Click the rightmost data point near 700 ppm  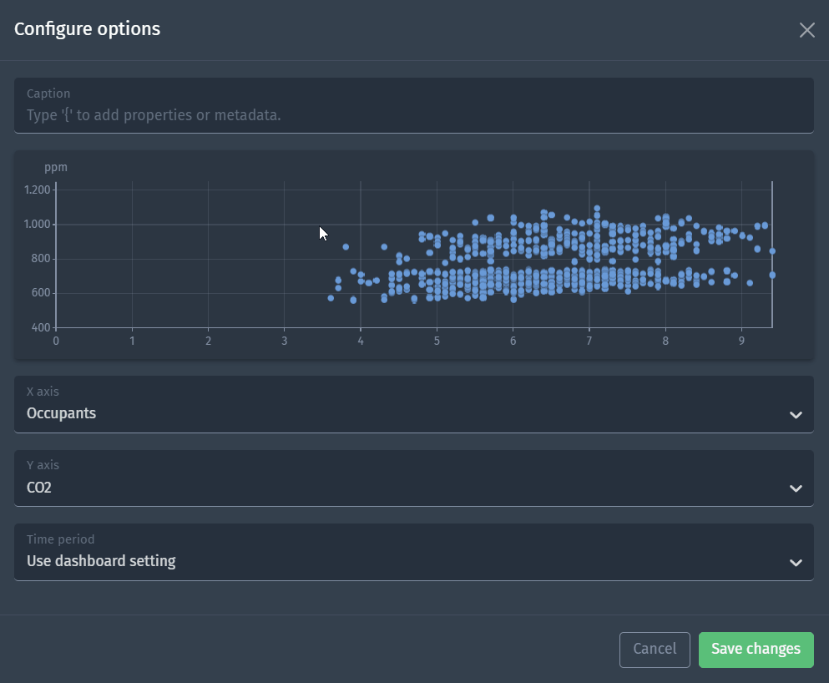point(772,275)
